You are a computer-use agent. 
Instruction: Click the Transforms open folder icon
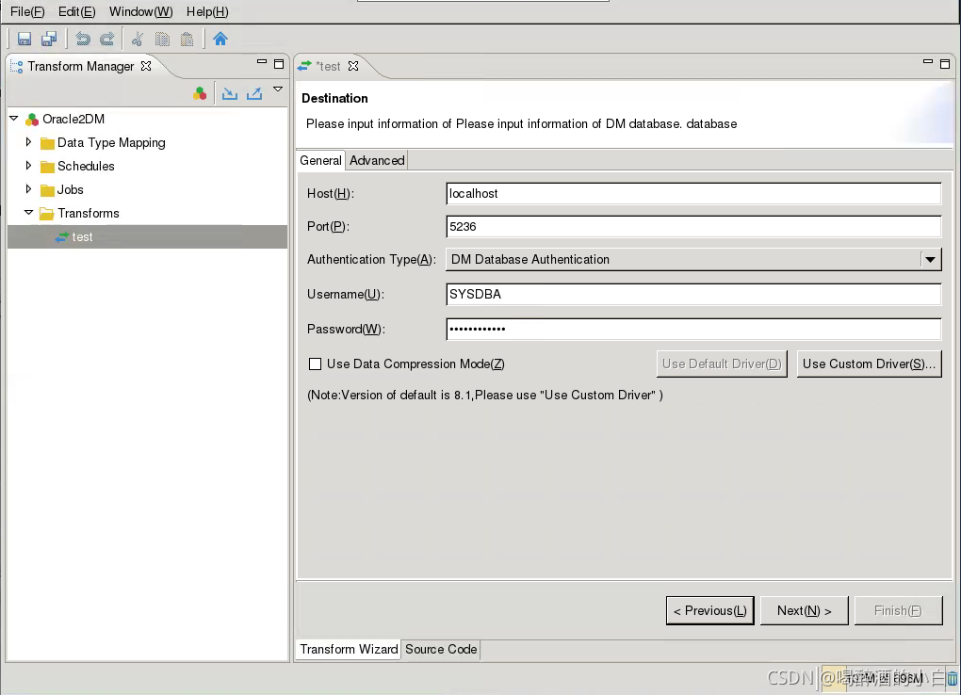(47, 213)
